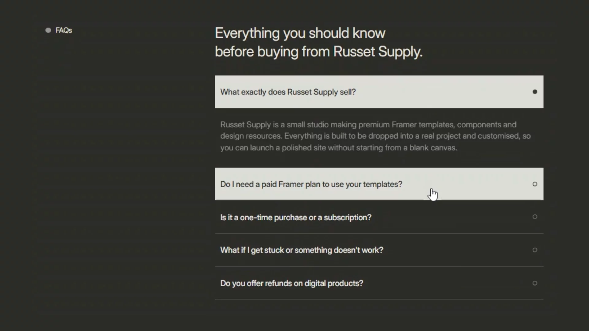Click the hollow circle beside Framer plan question
The image size is (589, 331).
point(535,184)
